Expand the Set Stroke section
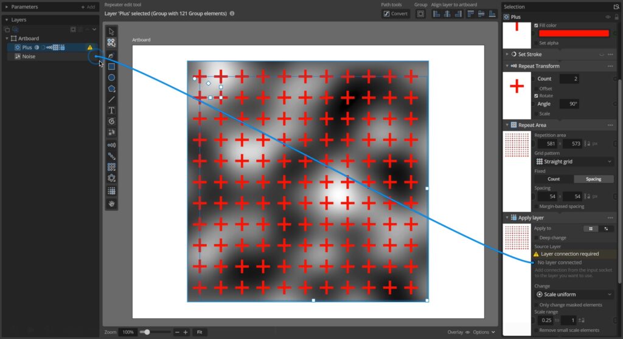 point(507,54)
